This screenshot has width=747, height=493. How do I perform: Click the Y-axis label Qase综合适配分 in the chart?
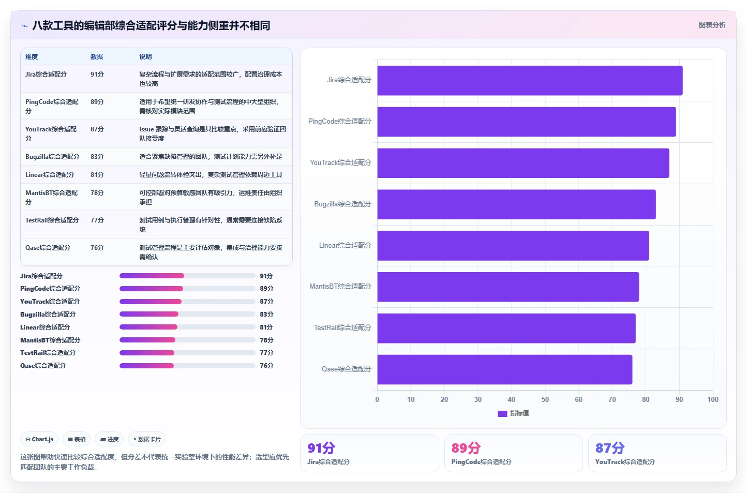click(x=347, y=369)
